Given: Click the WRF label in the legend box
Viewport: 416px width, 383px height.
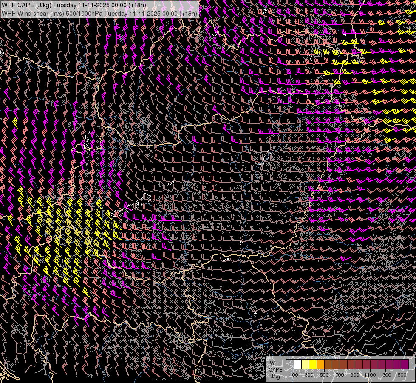Looking at the screenshot, I should pyautogui.click(x=276, y=363).
